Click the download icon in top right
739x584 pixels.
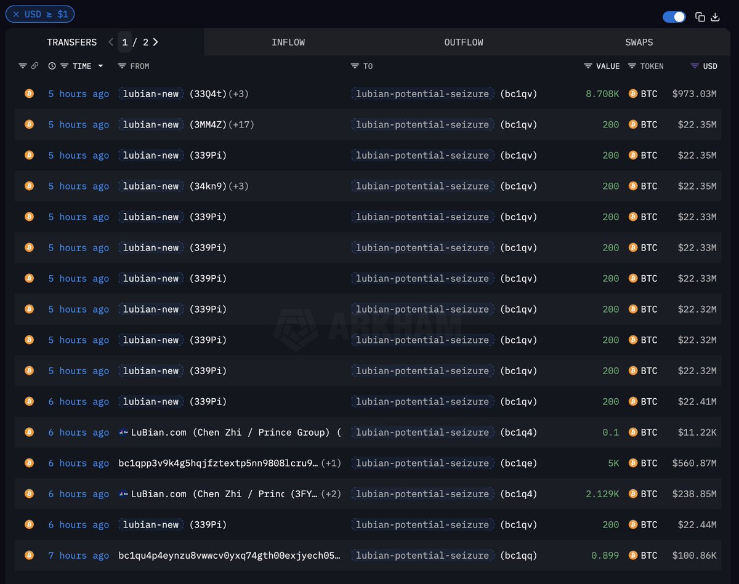pyautogui.click(x=715, y=17)
